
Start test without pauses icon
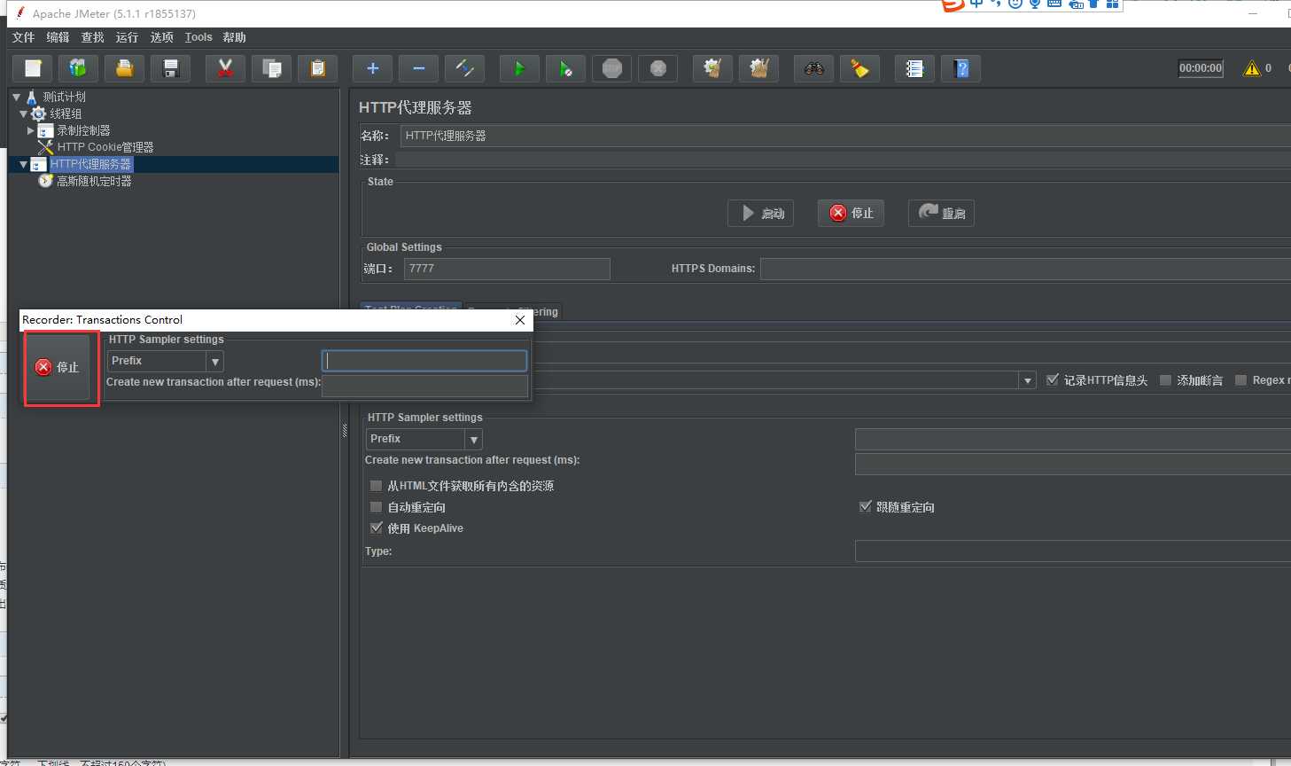click(565, 68)
